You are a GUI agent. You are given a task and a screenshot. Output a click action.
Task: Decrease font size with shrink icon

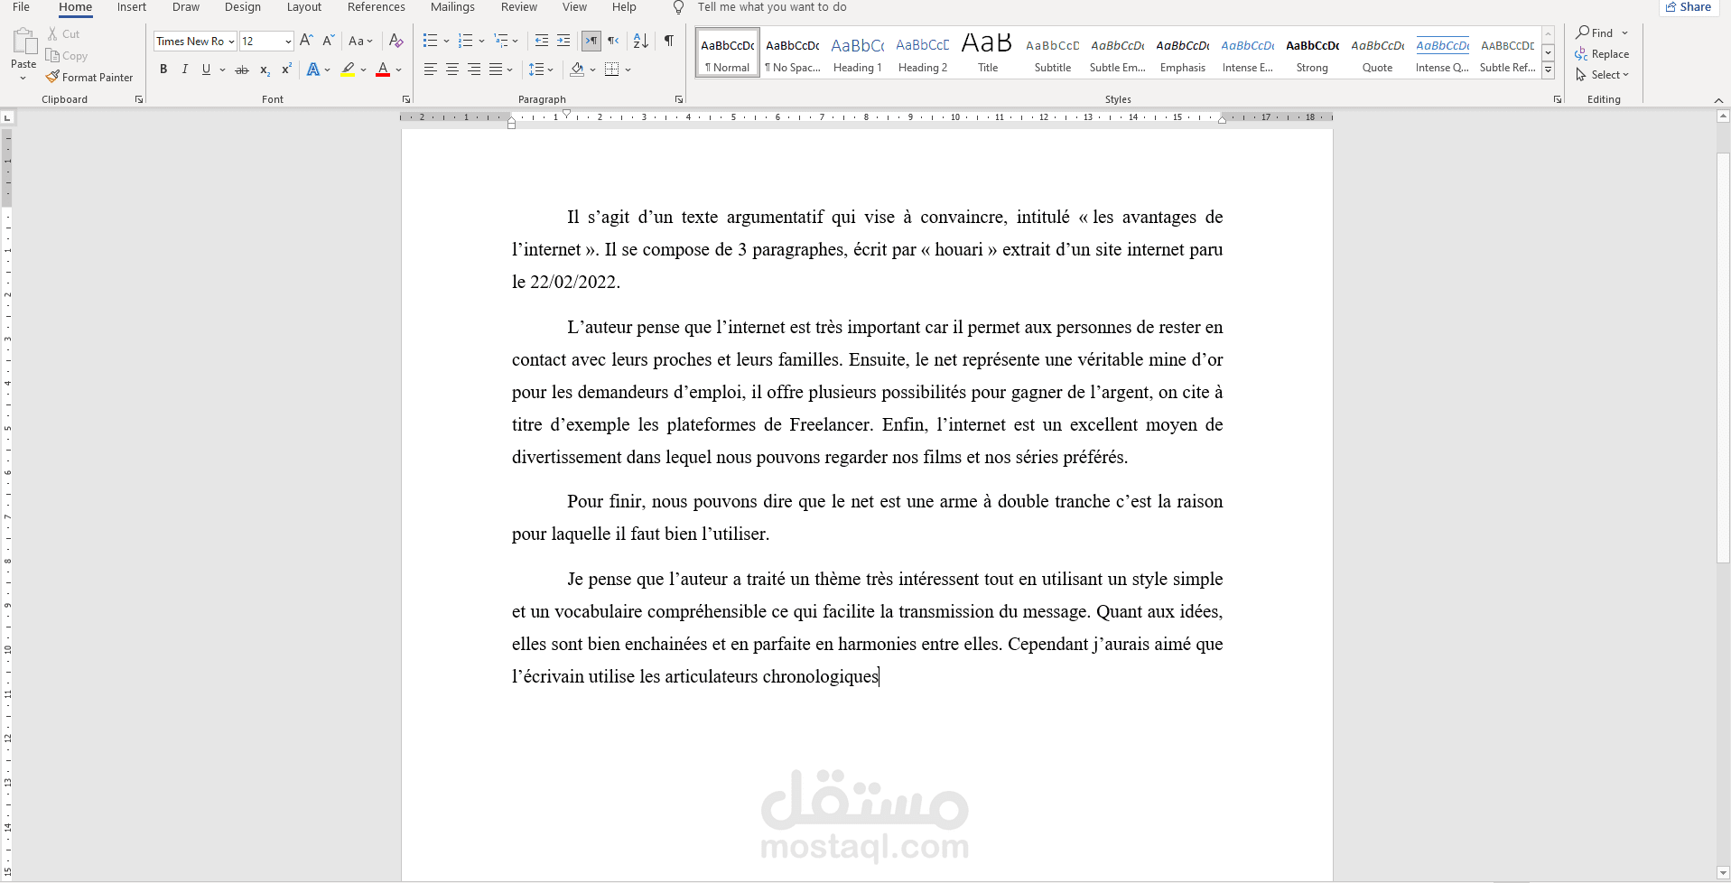(x=328, y=41)
